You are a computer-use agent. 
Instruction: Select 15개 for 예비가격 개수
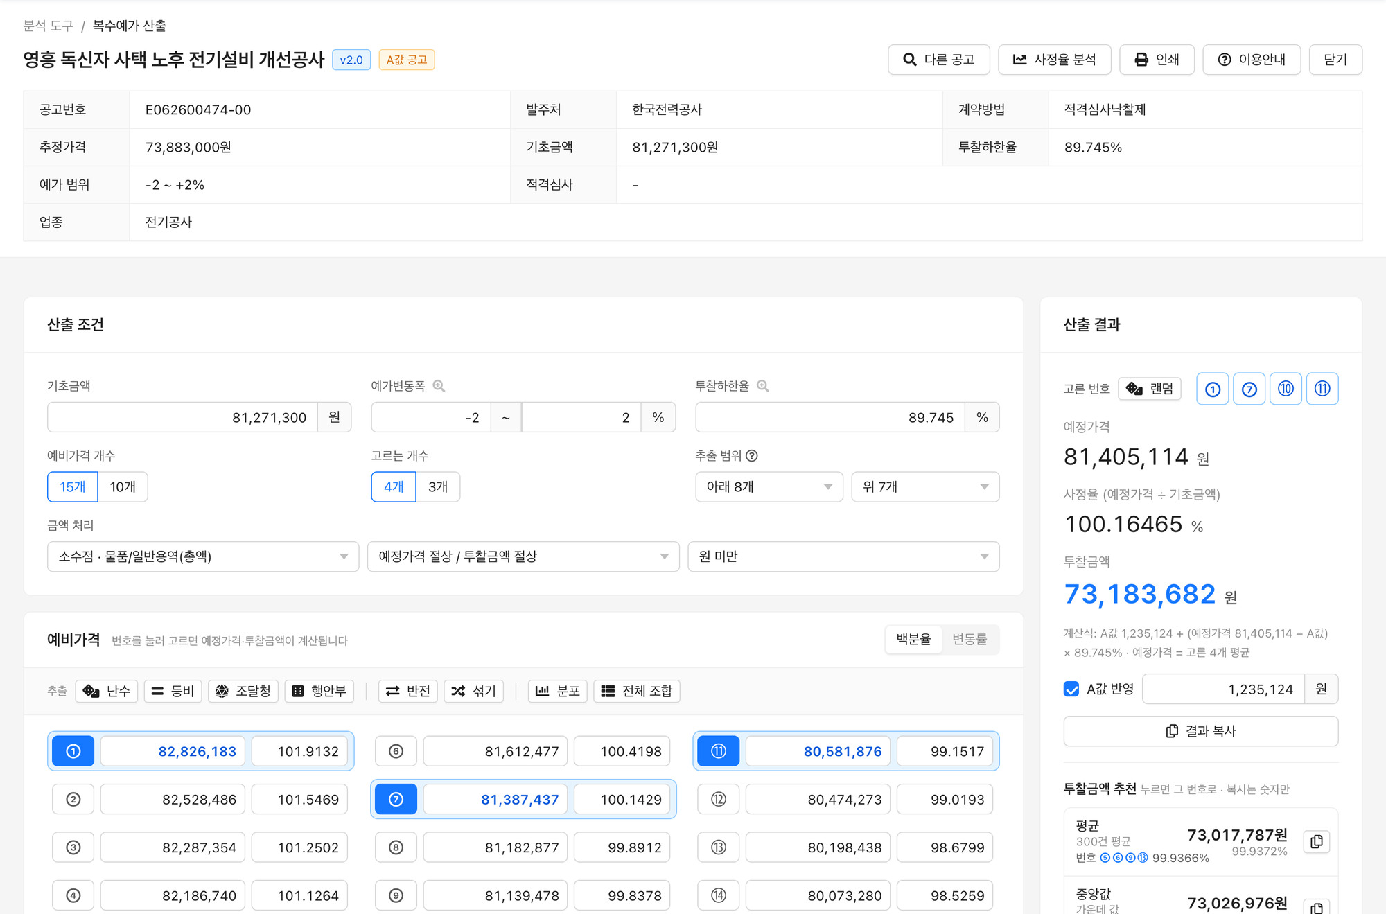point(73,487)
